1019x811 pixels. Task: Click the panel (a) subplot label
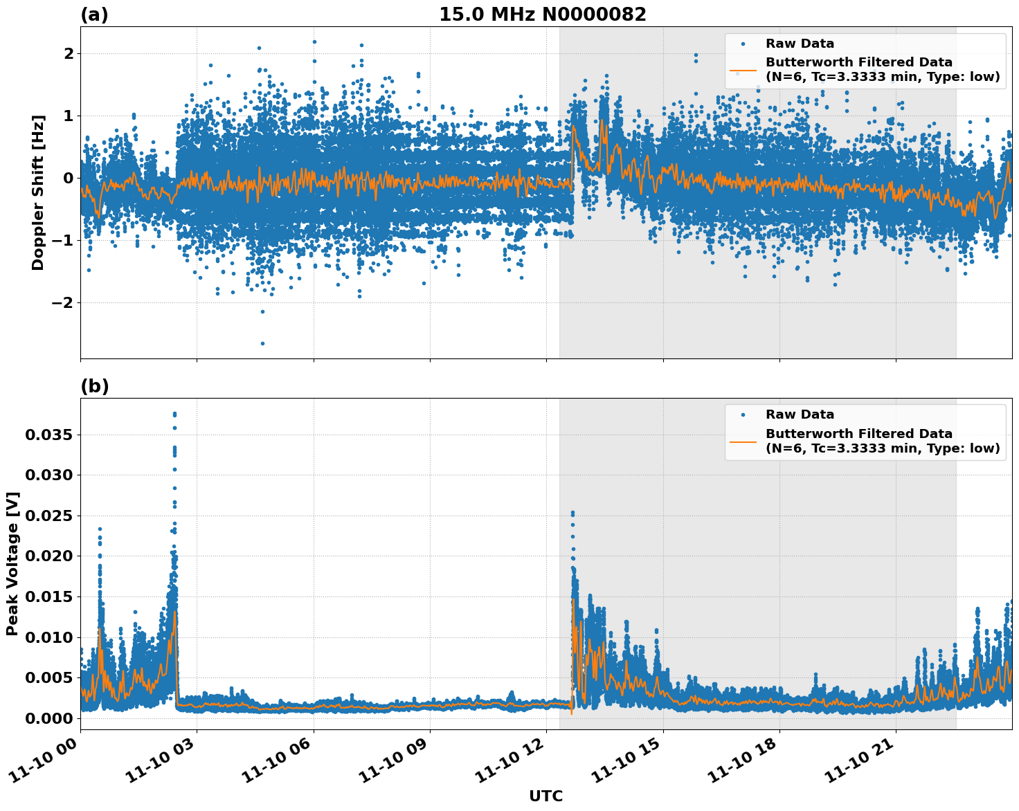96,13
